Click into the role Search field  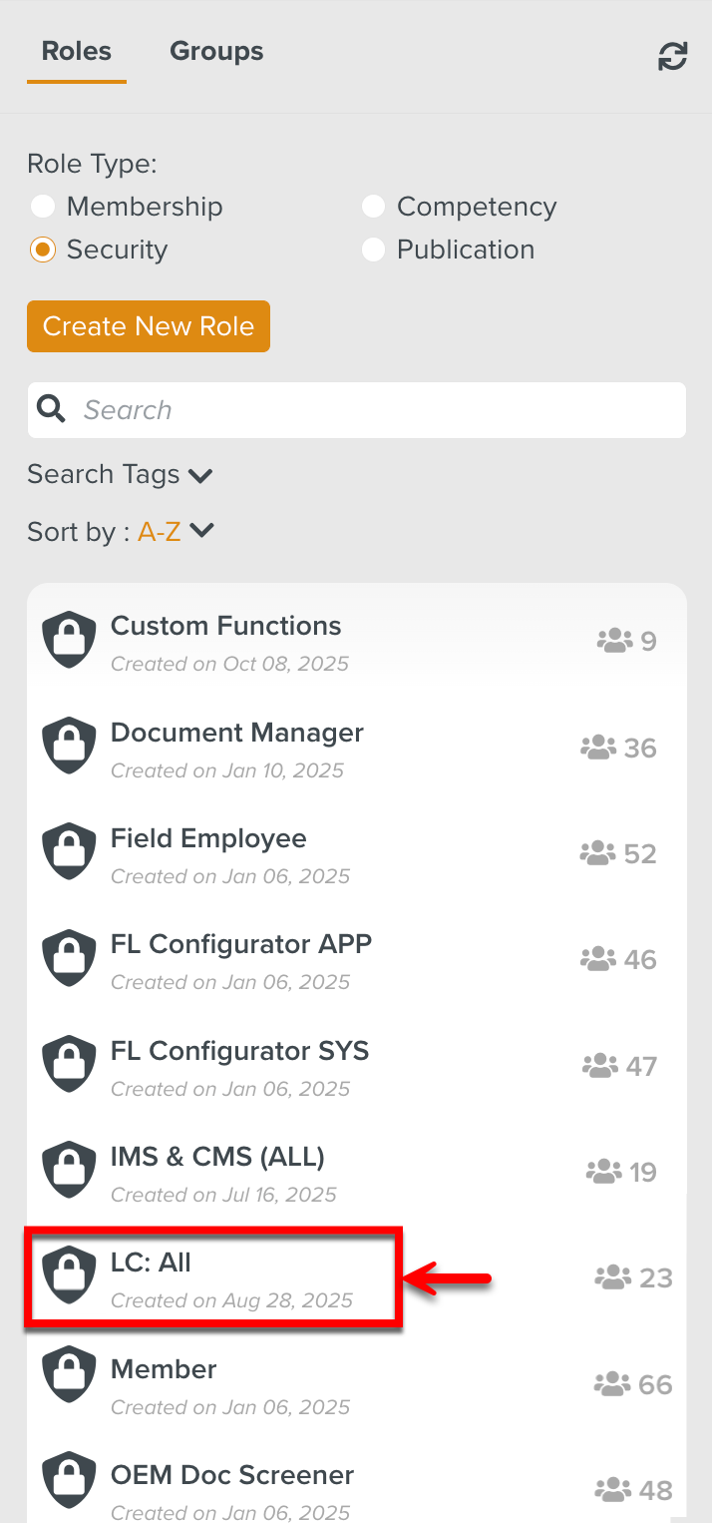pos(379,409)
